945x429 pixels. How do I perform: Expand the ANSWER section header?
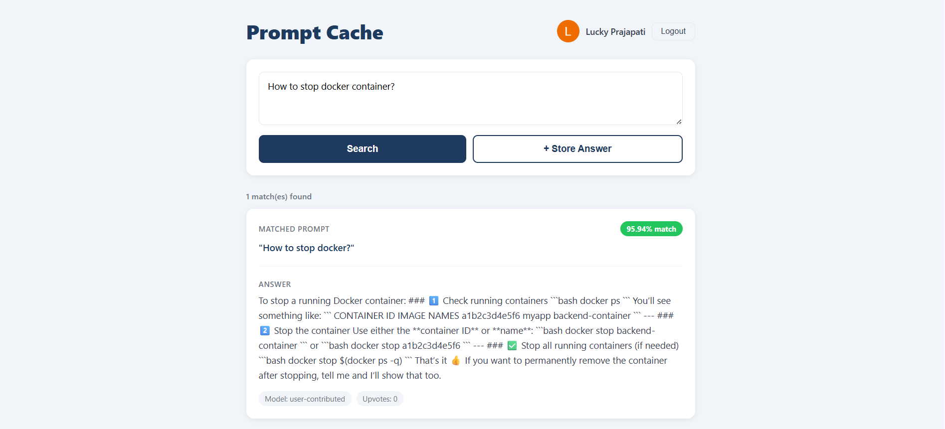275,284
